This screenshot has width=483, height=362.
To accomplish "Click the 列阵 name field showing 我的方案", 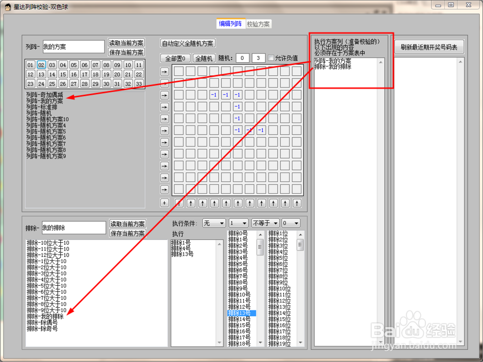I will (73, 47).
